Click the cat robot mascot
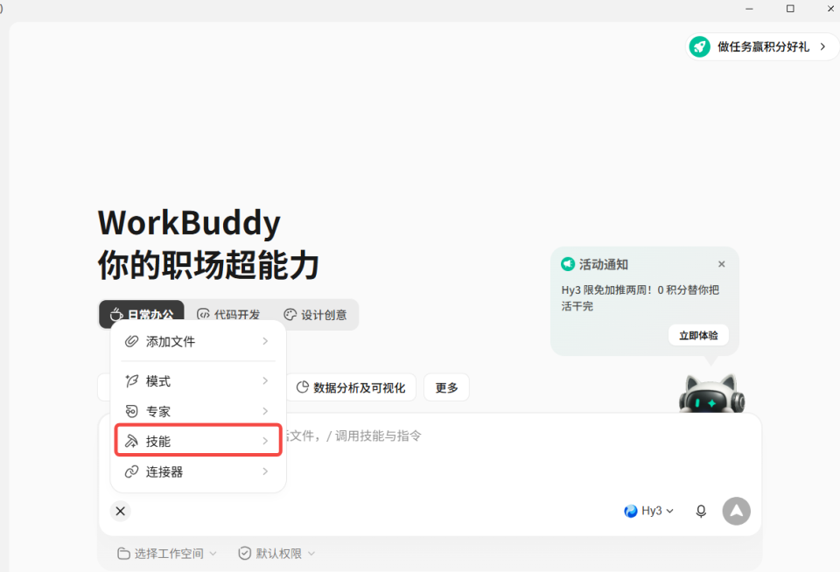Screen dimensions: 840x572 [711, 394]
